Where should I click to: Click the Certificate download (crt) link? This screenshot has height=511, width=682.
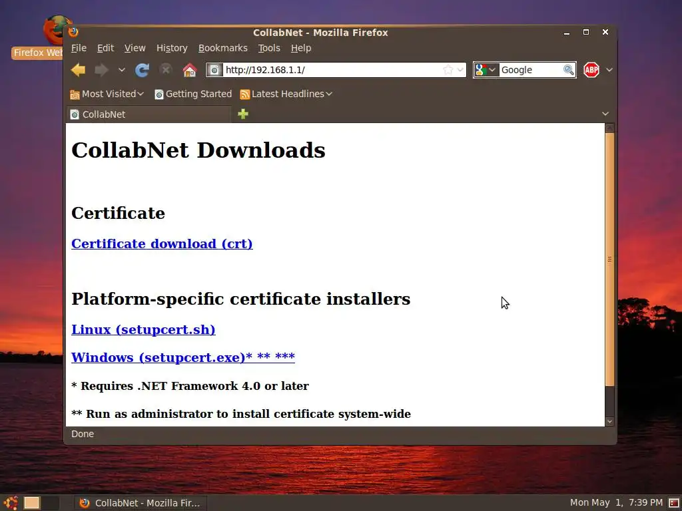pos(162,244)
